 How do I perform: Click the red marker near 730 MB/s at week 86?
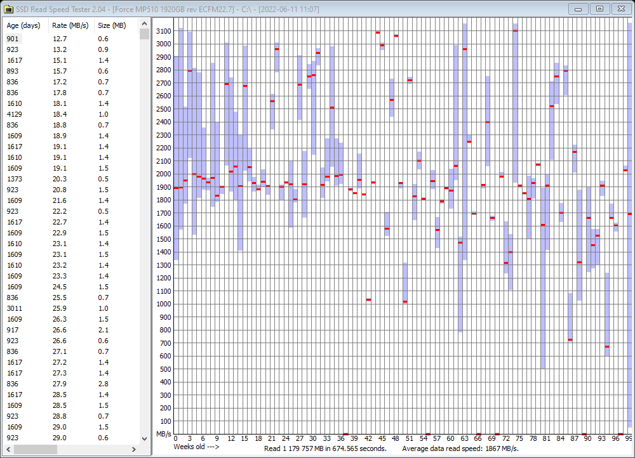tap(570, 340)
